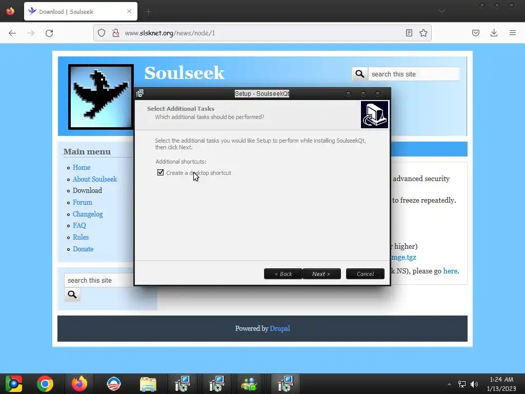Focus the sidebar search this site field
This screenshot has height=394, width=525.
pos(99,280)
